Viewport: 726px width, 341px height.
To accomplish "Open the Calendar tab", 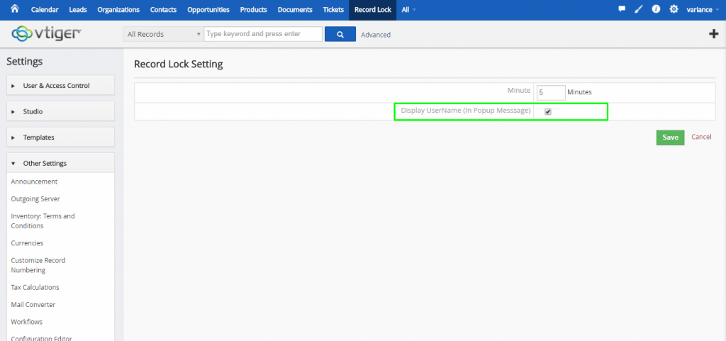I will pyautogui.click(x=45, y=10).
